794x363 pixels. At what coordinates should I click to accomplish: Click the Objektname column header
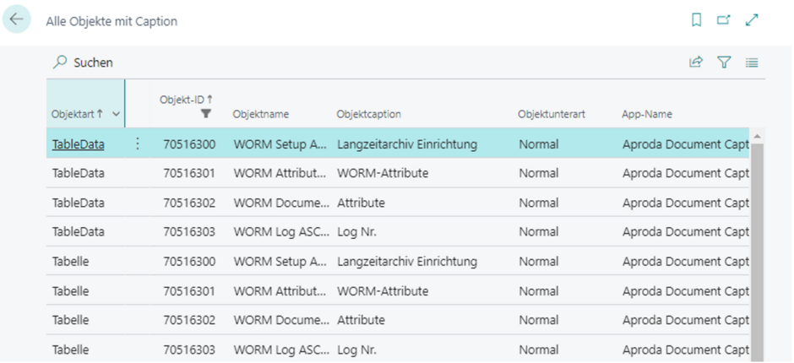tap(261, 114)
